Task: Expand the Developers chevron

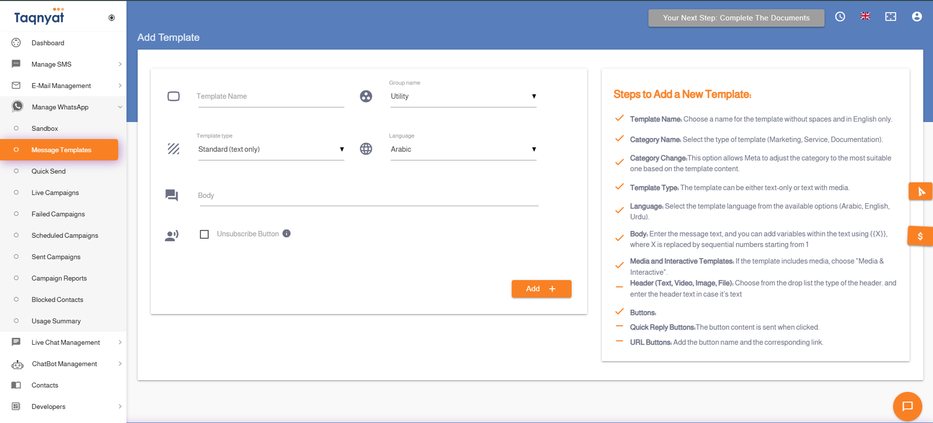Action: coord(120,406)
